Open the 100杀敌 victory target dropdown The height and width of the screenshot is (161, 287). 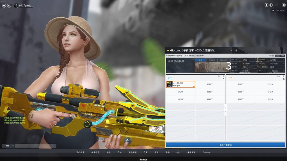click(249, 63)
